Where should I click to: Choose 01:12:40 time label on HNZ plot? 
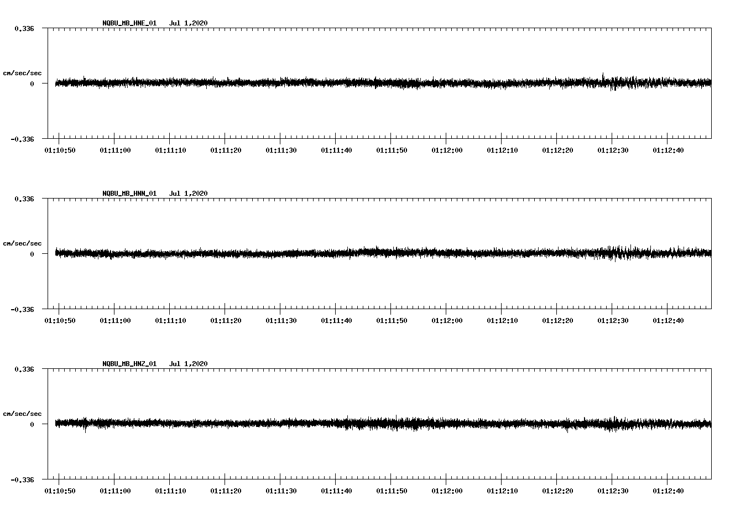point(668,491)
